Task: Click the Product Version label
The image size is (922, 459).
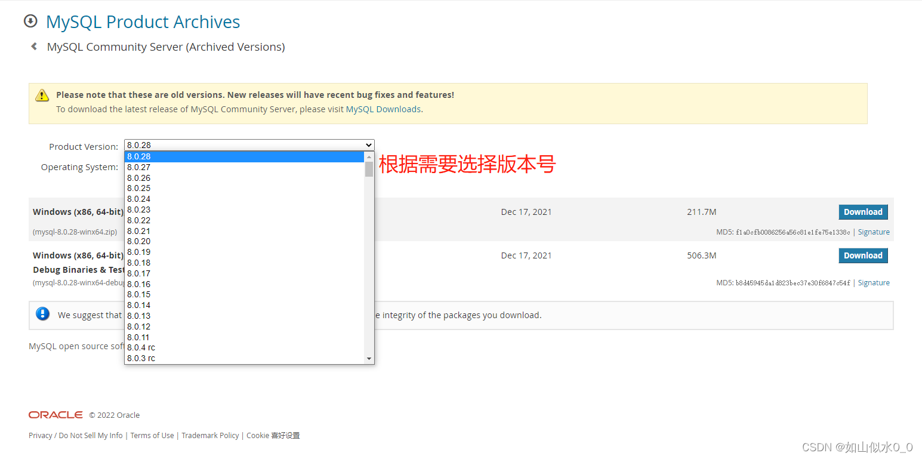Action: [84, 147]
